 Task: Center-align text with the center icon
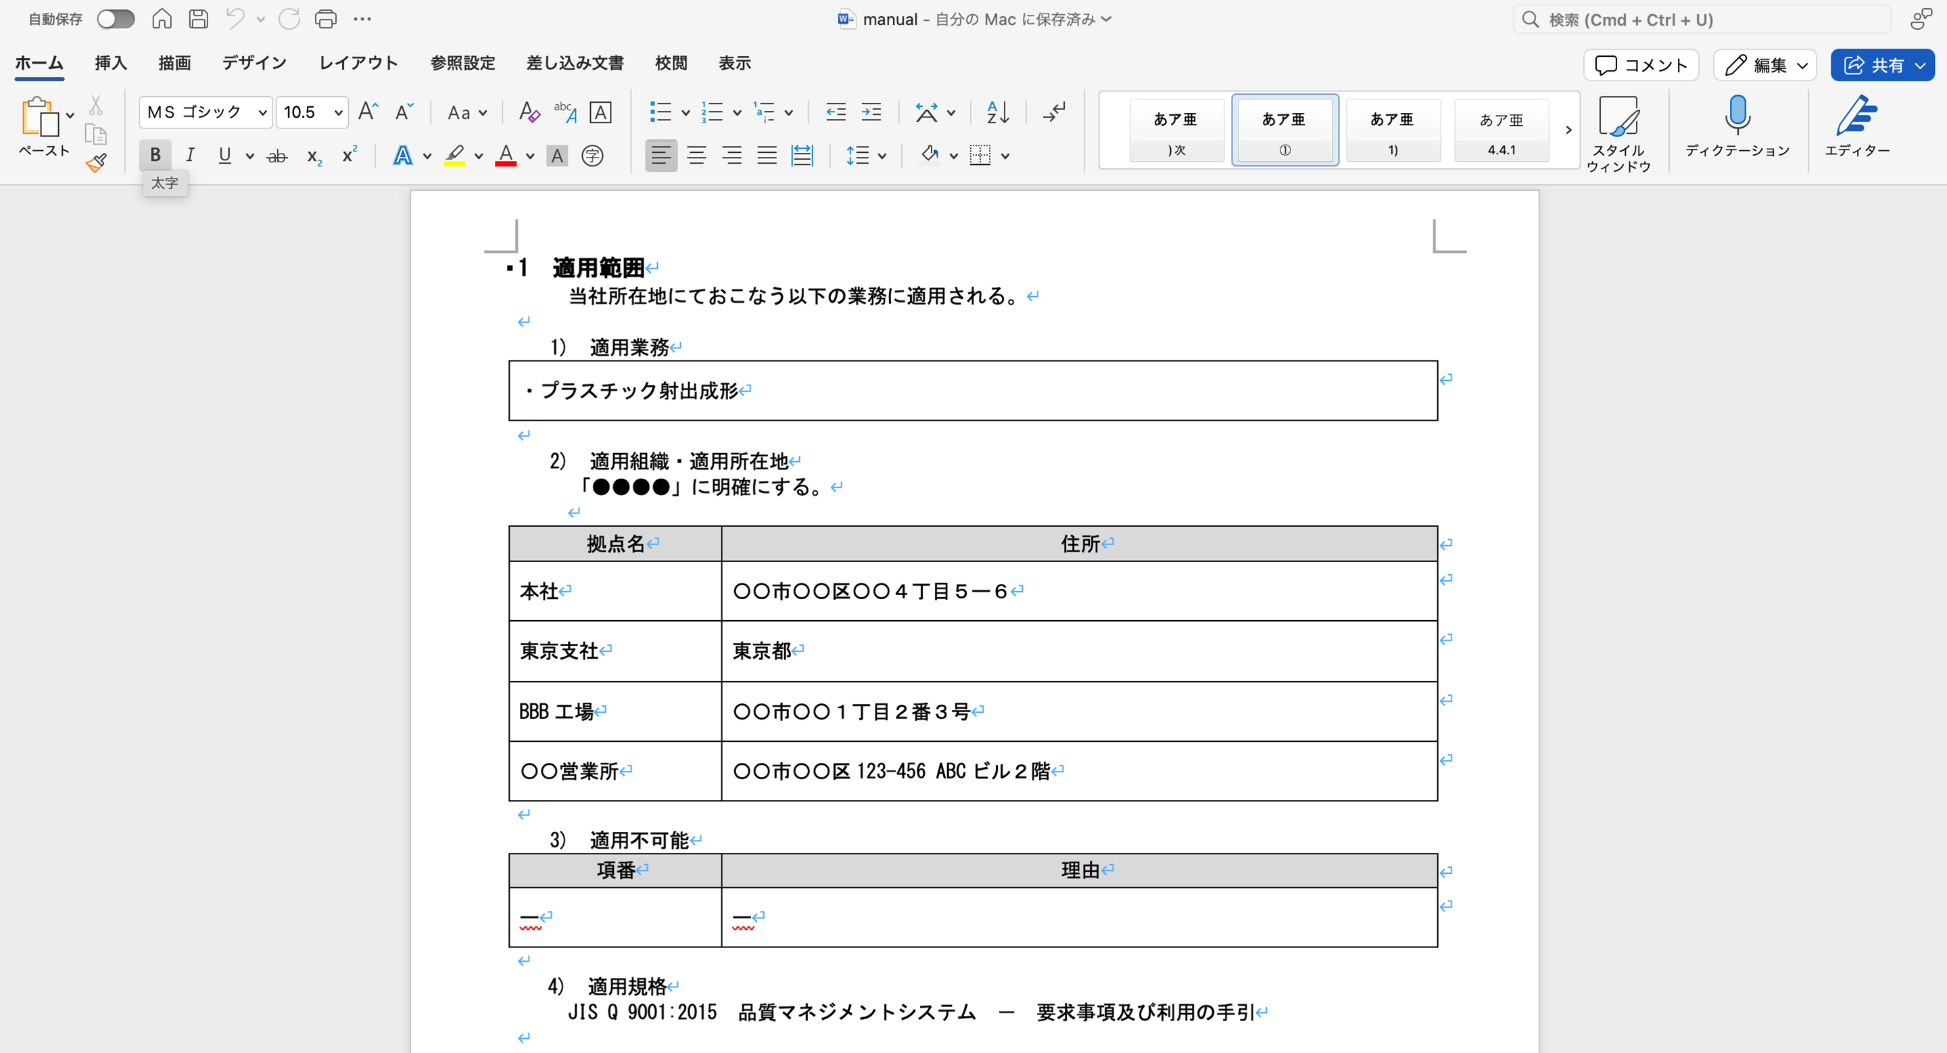coord(696,156)
